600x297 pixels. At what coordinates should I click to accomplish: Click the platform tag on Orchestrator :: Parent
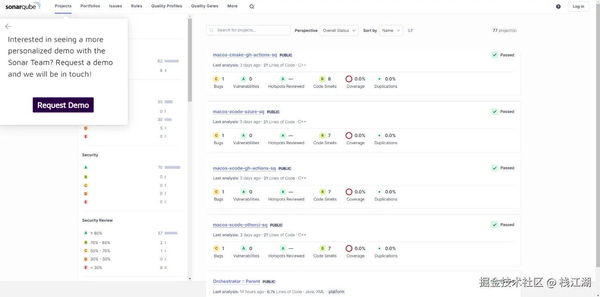coord(336,292)
